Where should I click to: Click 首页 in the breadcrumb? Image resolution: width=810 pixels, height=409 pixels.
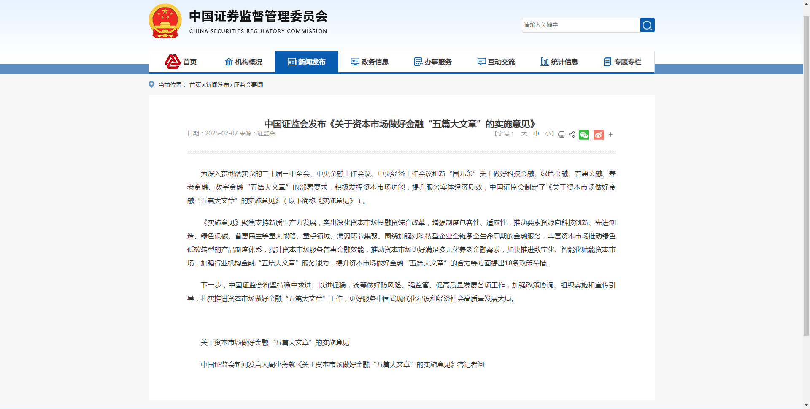[195, 85]
